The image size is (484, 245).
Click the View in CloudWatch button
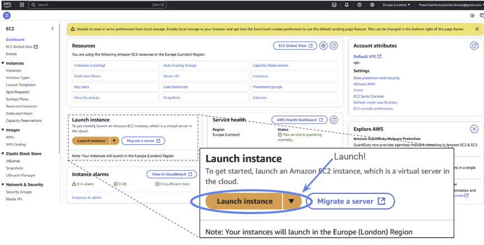tap(171, 174)
